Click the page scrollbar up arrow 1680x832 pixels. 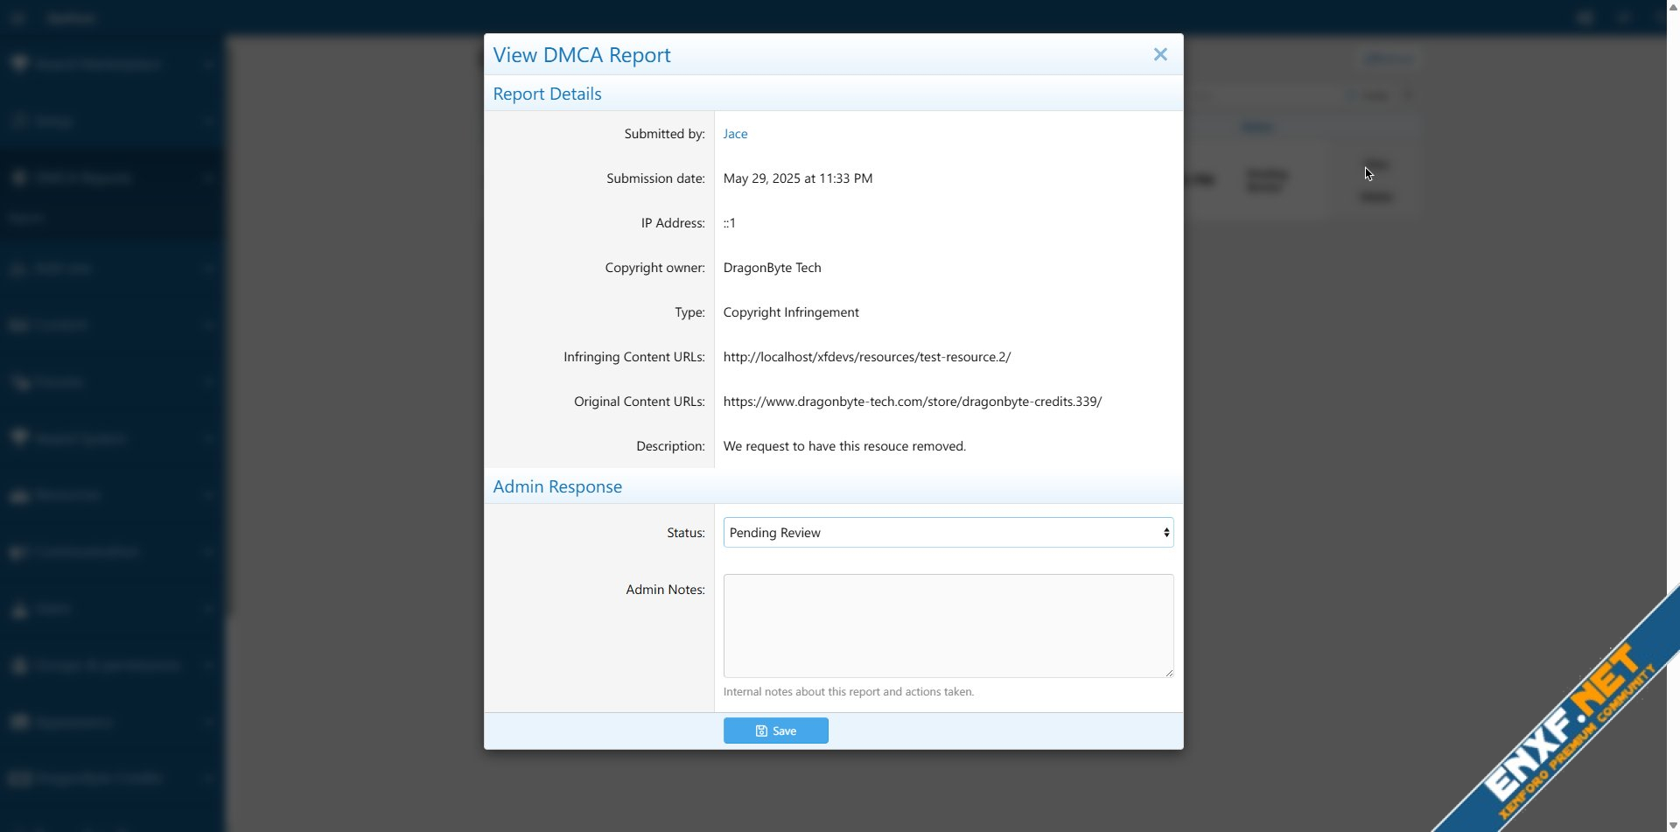pos(1673,6)
